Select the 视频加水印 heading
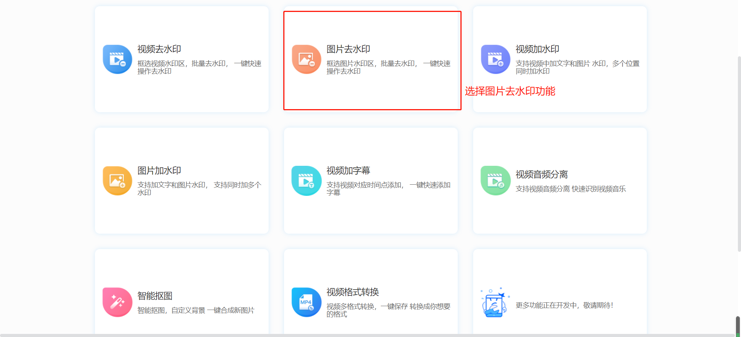This screenshot has width=741, height=337. coord(537,49)
